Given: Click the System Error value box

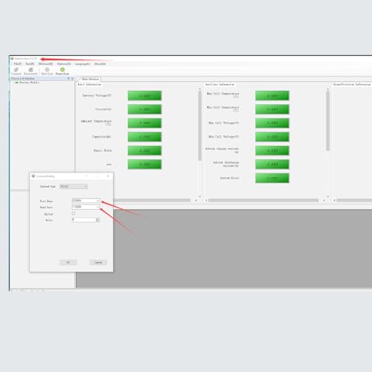Looking at the screenshot, I should coord(272,178).
